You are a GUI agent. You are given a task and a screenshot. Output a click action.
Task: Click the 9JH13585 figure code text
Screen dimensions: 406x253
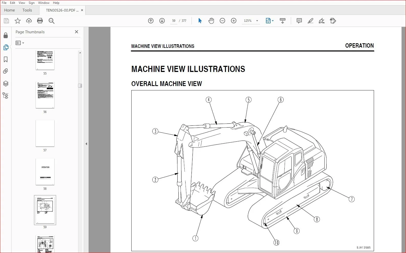tap(364, 248)
